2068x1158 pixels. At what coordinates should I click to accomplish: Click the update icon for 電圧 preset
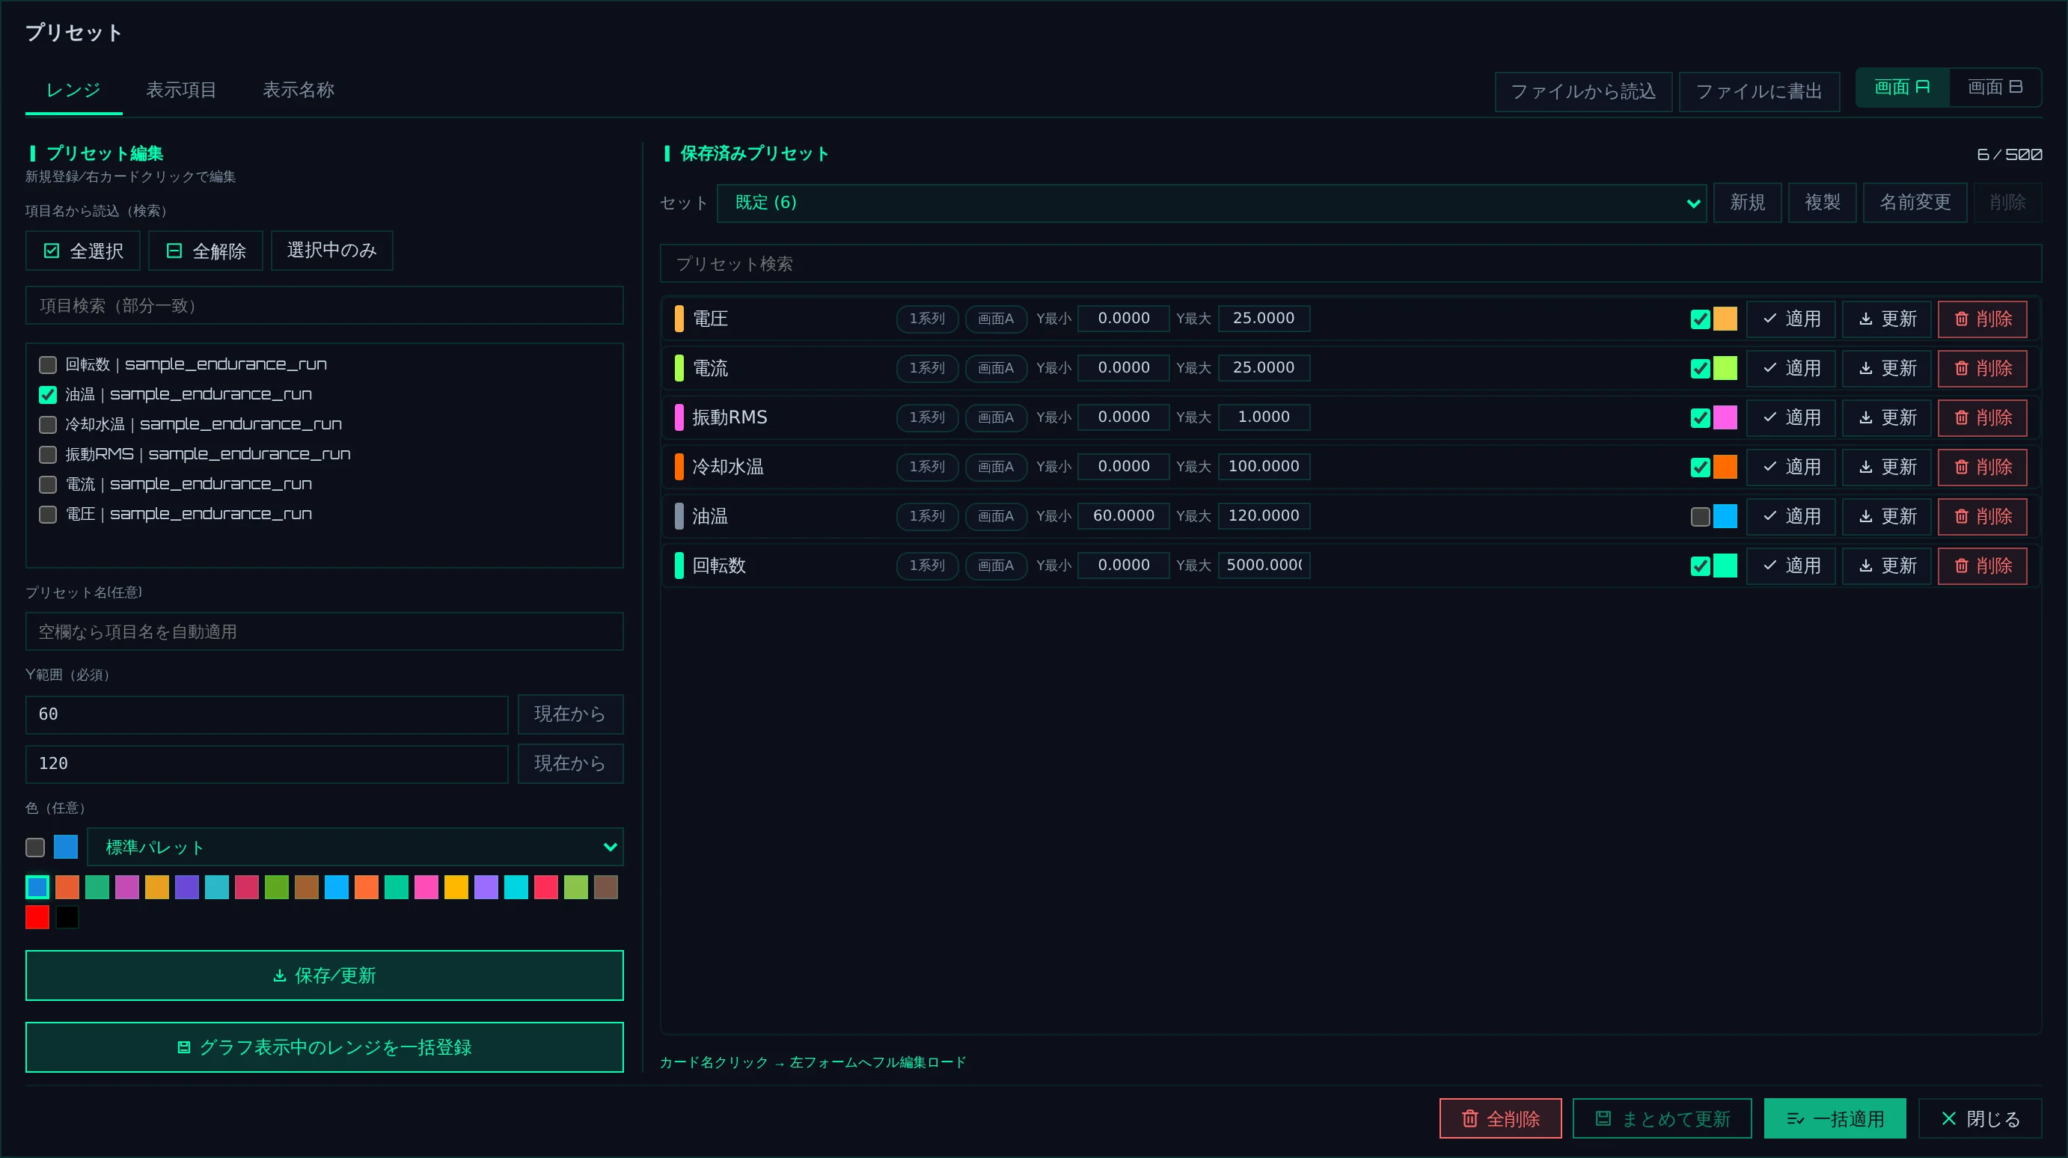[1866, 319]
